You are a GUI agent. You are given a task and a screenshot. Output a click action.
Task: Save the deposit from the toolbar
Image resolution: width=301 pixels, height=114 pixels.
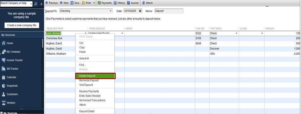pos(75,3)
